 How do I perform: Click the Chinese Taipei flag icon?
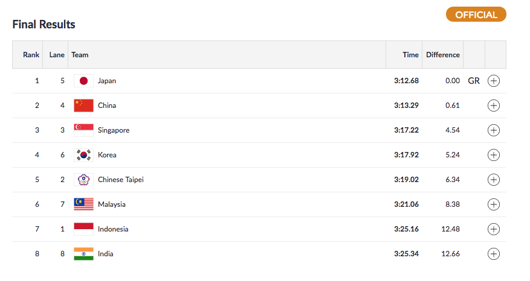83,180
